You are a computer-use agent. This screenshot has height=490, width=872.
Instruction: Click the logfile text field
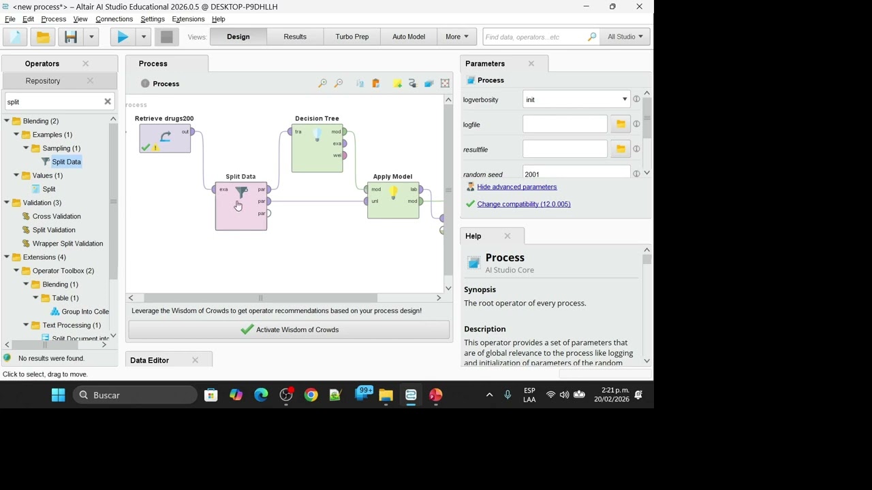click(565, 124)
